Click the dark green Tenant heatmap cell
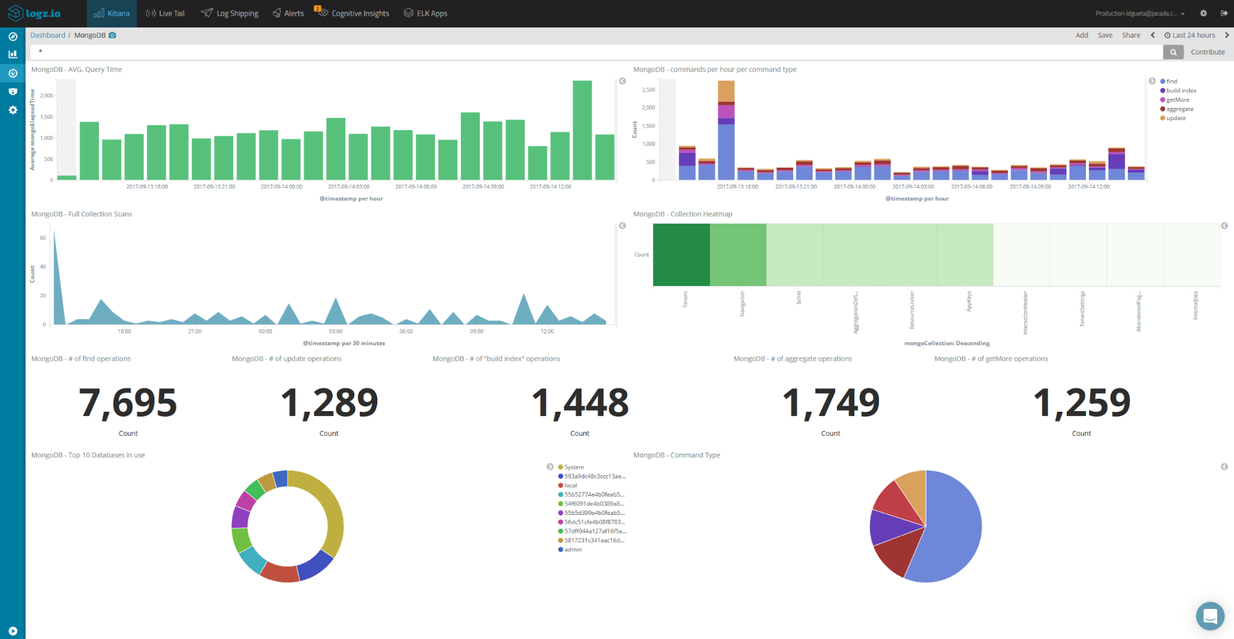The width and height of the screenshot is (1234, 639). pyautogui.click(x=682, y=254)
